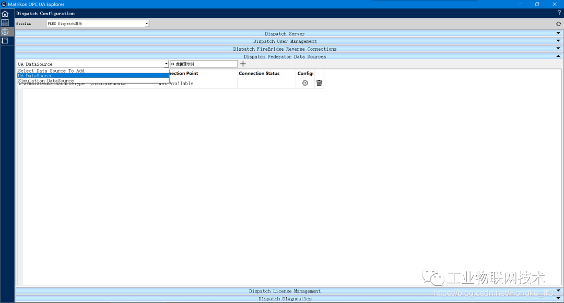This screenshot has height=303, width=564.
Task: Open the log book sidebar icon
Action: (x=5, y=41)
